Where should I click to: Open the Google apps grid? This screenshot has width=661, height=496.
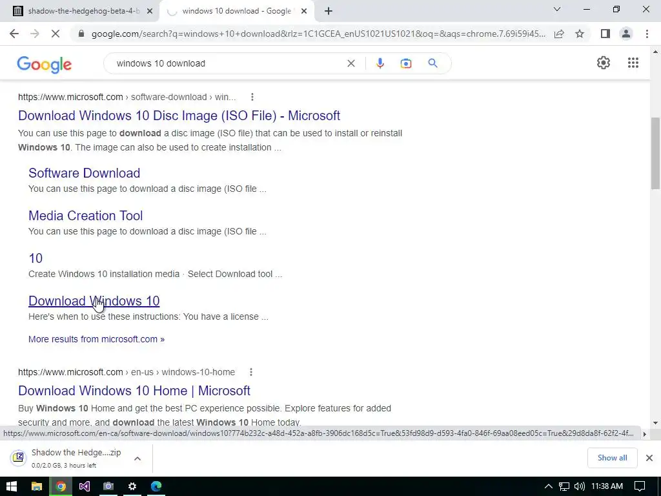[633, 63]
